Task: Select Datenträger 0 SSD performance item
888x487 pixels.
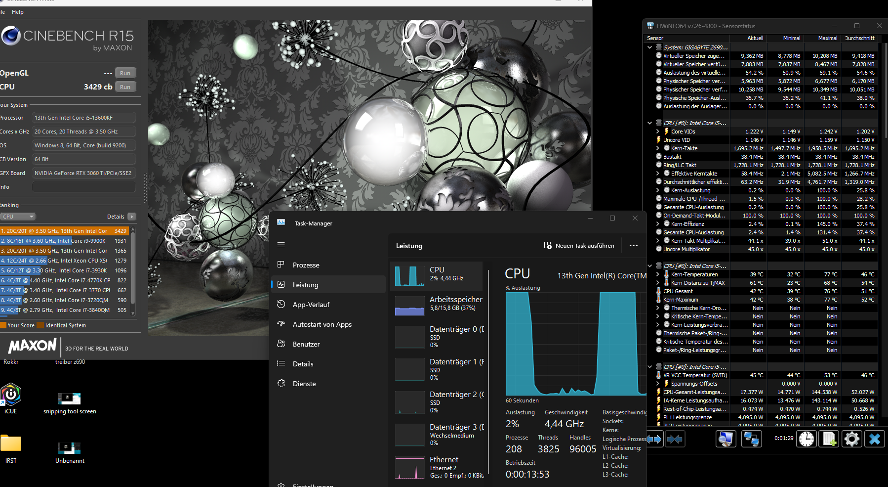Action: coord(437,337)
